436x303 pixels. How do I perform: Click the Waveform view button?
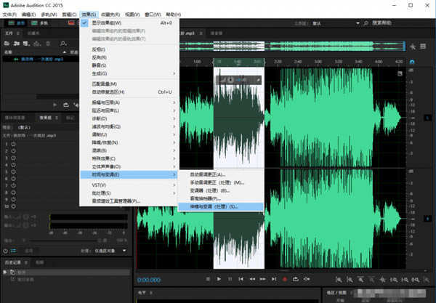coord(17,23)
